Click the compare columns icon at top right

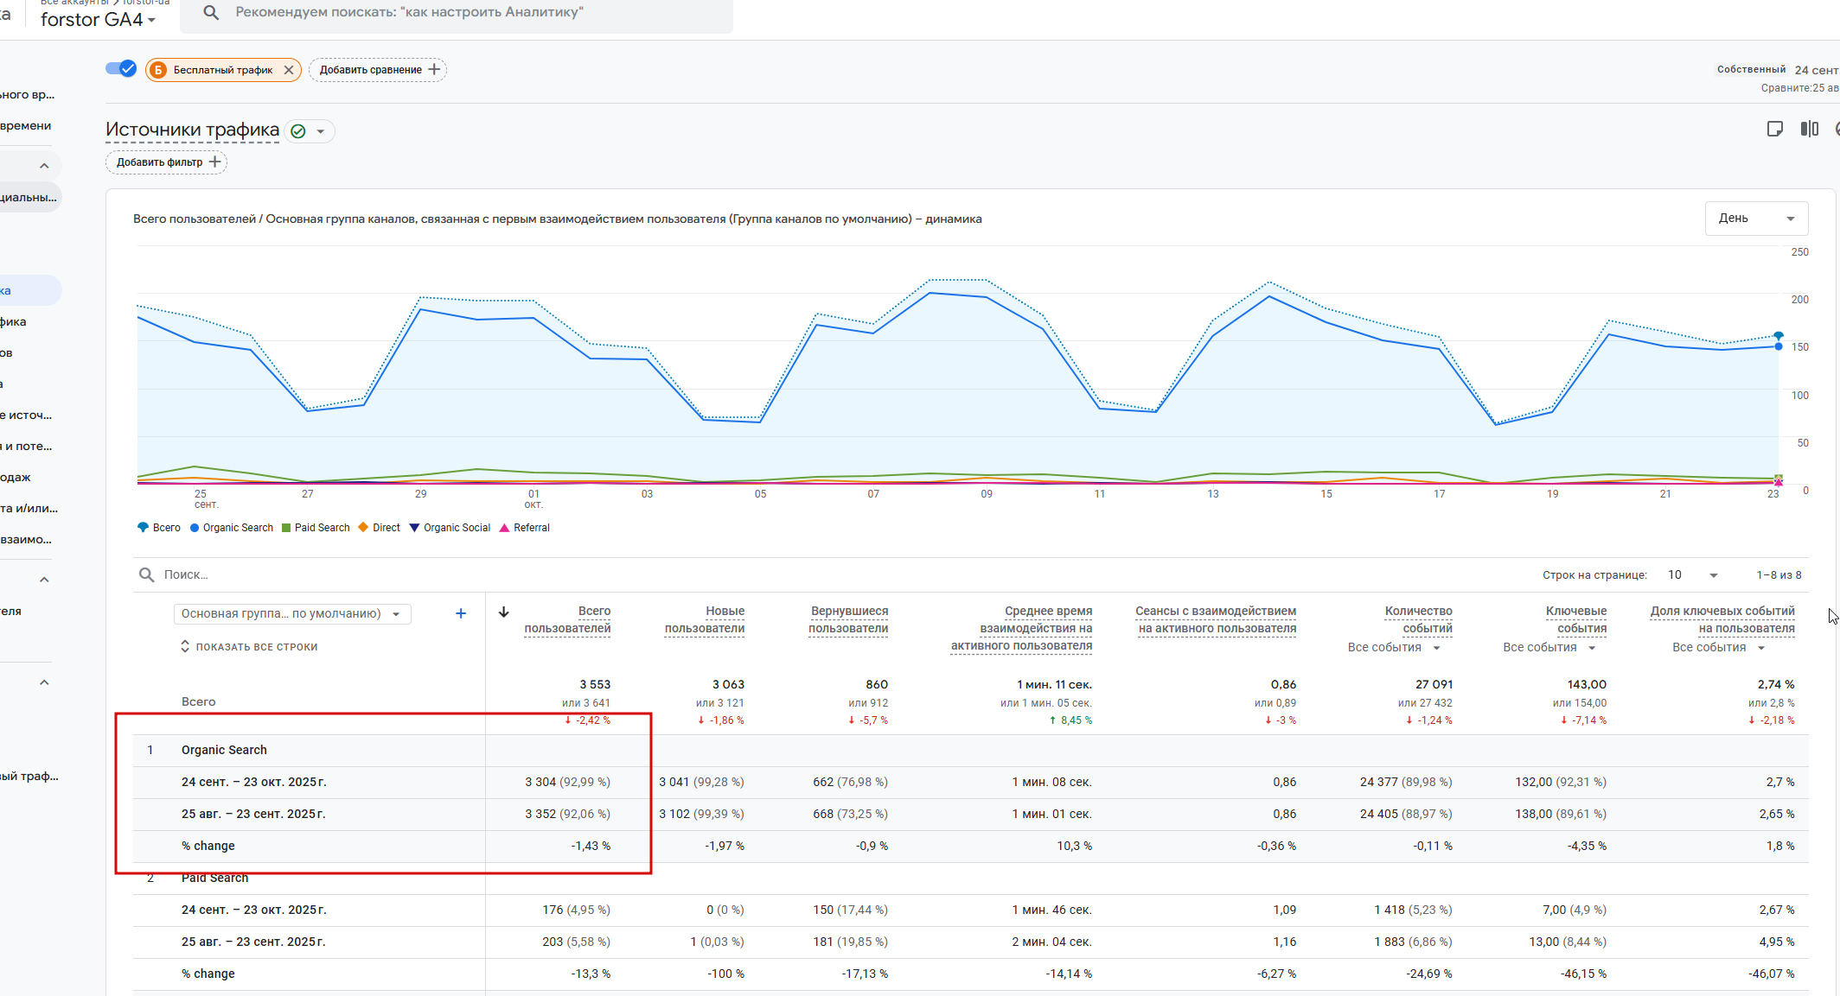point(1809,129)
